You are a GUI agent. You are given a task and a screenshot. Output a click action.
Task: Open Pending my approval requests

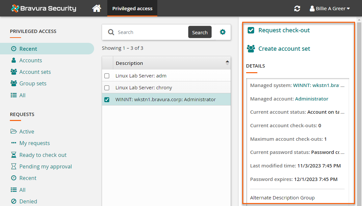click(45, 166)
